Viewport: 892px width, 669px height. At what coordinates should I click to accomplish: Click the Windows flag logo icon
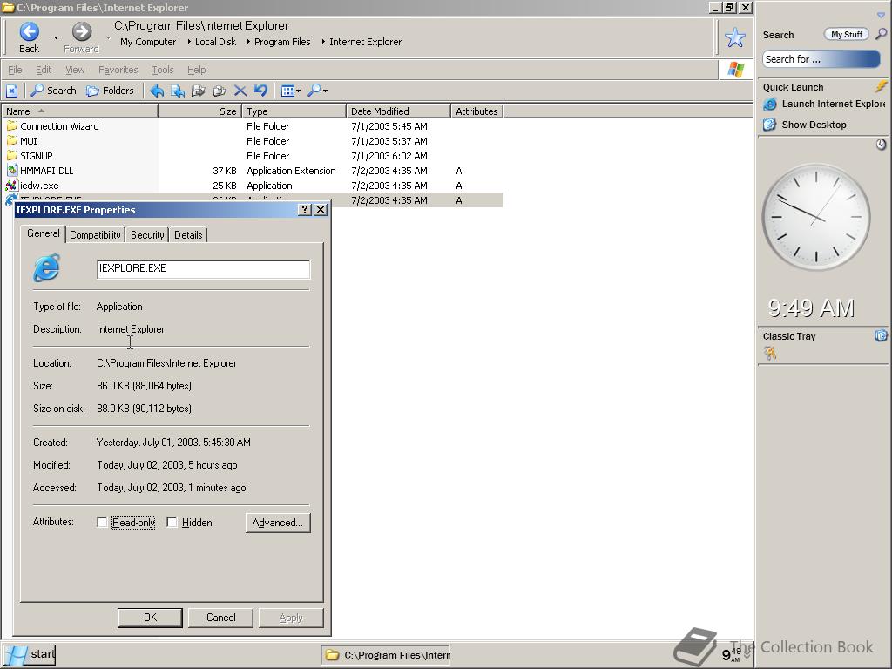tap(735, 70)
